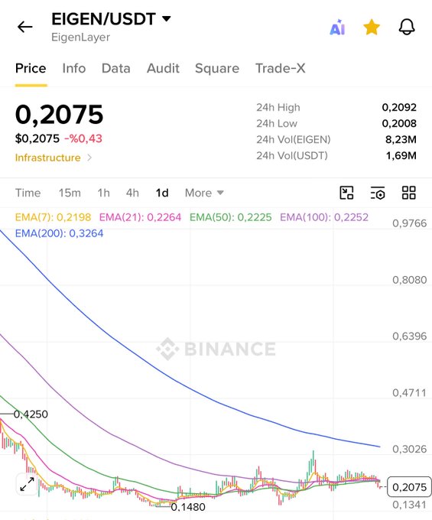Expand chart to fullscreen with diagonal arrows
The height and width of the screenshot is (520, 432).
point(28,484)
